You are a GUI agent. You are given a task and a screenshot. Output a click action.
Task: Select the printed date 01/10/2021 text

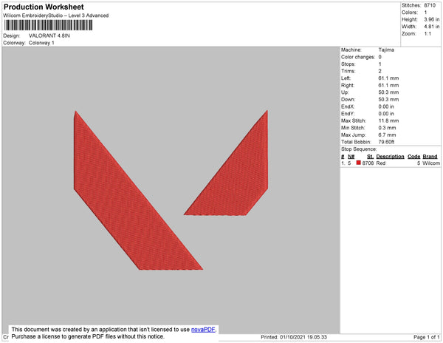pos(292,337)
